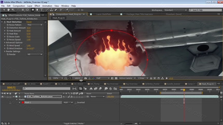
Task: Open the Half resolution dropdown
Action: (x=103, y=78)
